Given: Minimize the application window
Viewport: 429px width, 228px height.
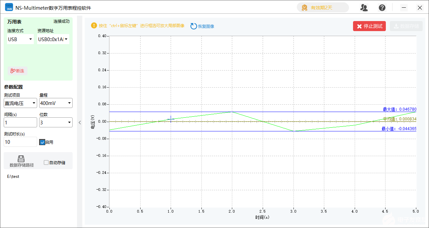Looking at the screenshot, I should click(x=404, y=8).
